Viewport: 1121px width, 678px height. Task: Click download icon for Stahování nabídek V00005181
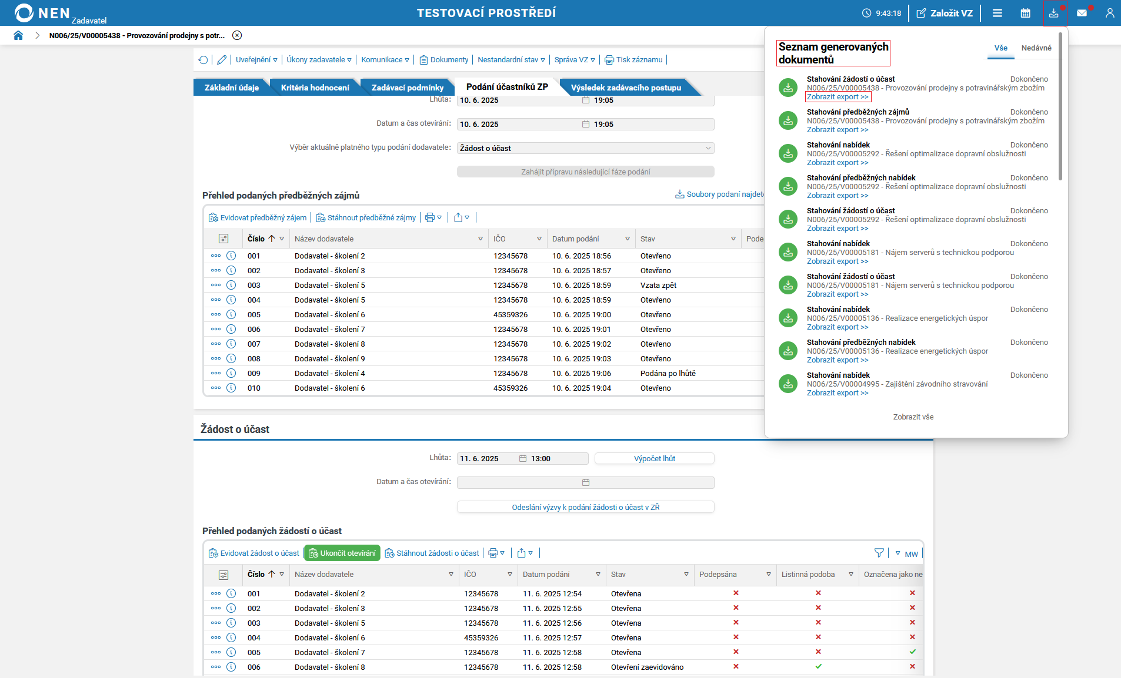point(788,252)
